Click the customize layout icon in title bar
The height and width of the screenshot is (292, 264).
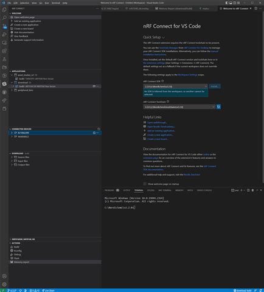pyautogui.click(x=238, y=3)
